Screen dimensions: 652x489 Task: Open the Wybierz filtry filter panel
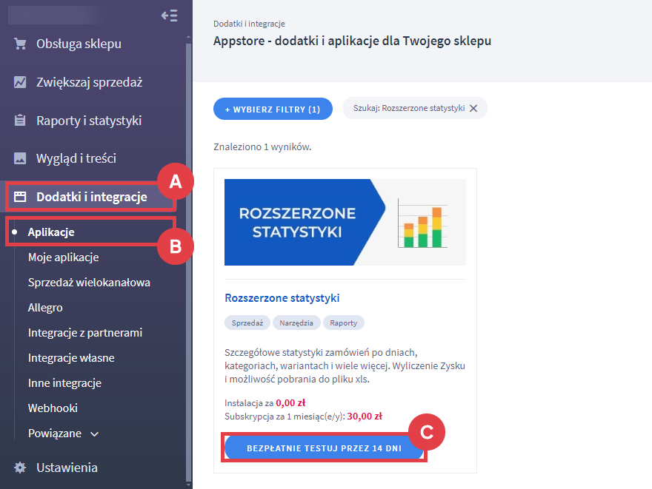click(x=273, y=109)
